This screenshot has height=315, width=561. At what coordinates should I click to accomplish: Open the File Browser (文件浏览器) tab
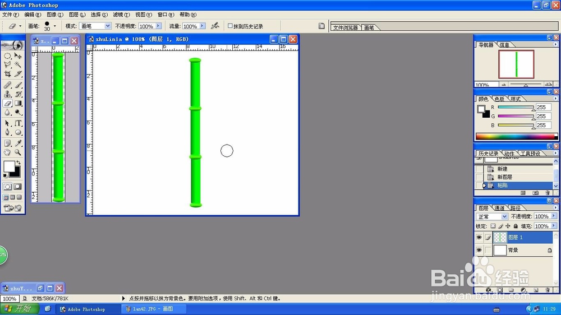(x=346, y=27)
